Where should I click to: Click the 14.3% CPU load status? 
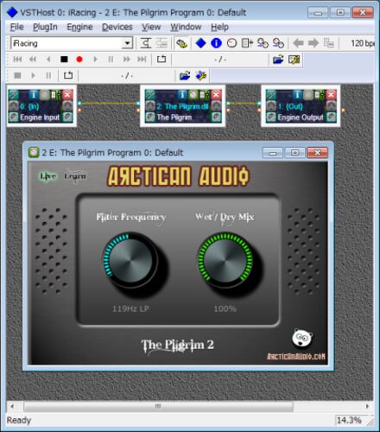tap(350, 420)
